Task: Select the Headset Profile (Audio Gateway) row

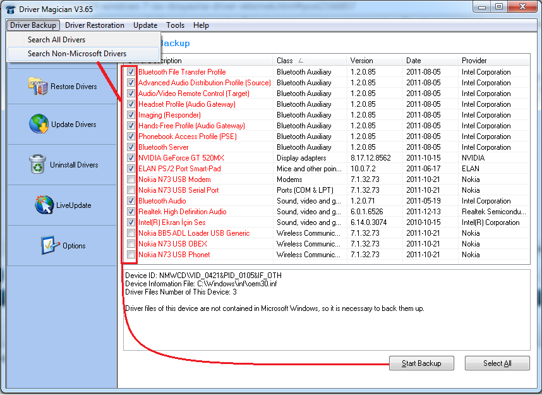Action: (x=327, y=104)
